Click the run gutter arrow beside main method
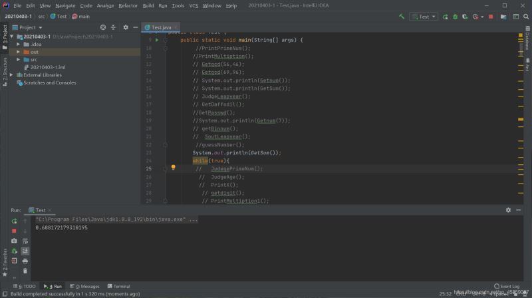Image resolution: width=532 pixels, height=298 pixels. [157, 40]
